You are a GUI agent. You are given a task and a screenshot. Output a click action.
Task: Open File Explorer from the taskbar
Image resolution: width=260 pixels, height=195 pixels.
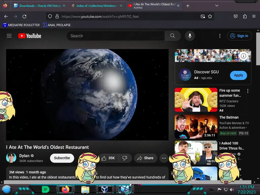pyautogui.click(x=85, y=189)
